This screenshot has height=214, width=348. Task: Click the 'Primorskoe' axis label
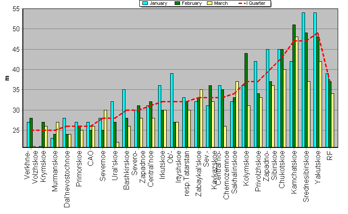point(79,168)
